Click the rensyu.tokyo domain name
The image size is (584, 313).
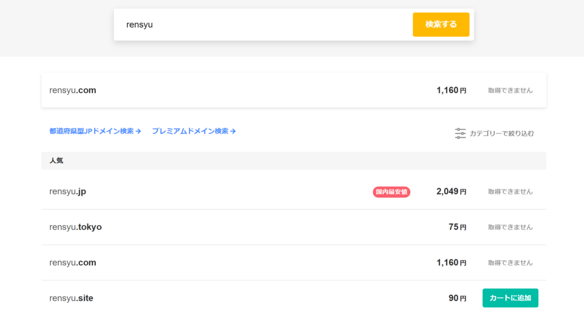pos(75,227)
